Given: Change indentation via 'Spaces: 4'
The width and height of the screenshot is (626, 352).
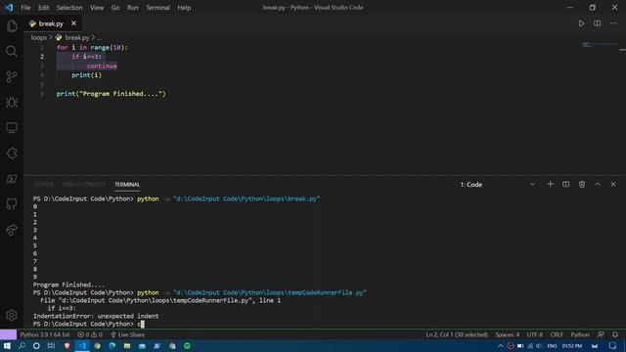Looking at the screenshot, I should [508, 334].
